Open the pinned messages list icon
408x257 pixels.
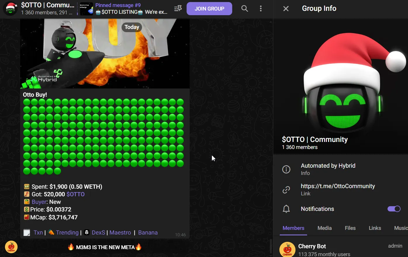(178, 8)
